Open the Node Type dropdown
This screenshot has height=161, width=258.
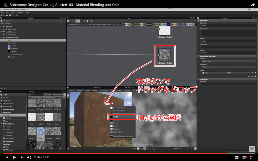(x=83, y=25)
